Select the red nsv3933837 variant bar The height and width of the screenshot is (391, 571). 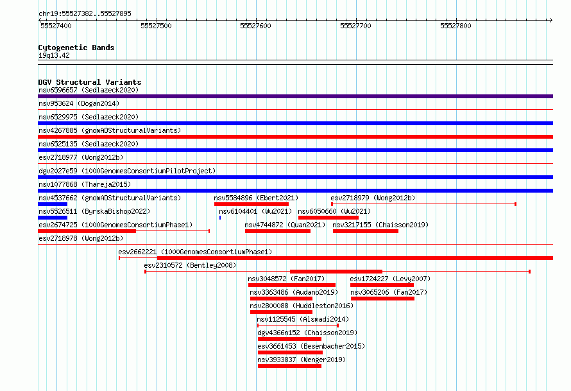tap(289, 366)
